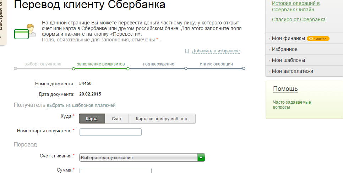Click the card and person transfer icon
Screen dimensions: 343x173
25,31
